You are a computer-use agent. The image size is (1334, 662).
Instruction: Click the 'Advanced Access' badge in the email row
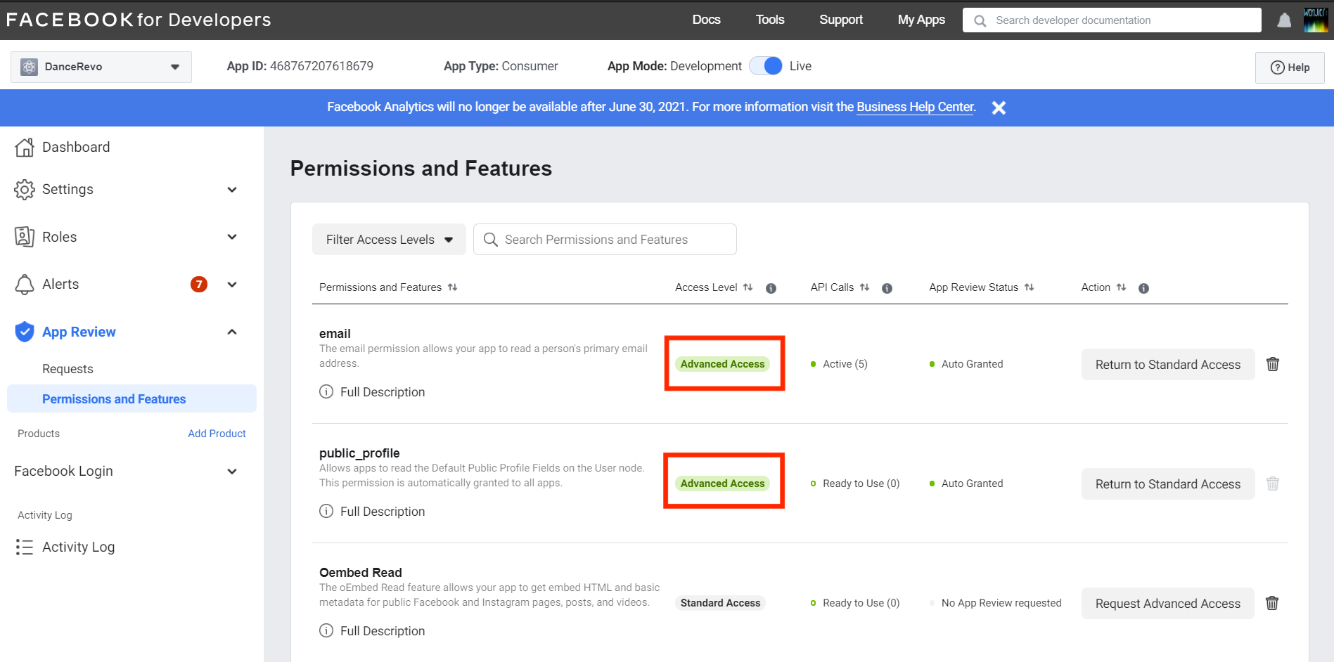[722, 364]
